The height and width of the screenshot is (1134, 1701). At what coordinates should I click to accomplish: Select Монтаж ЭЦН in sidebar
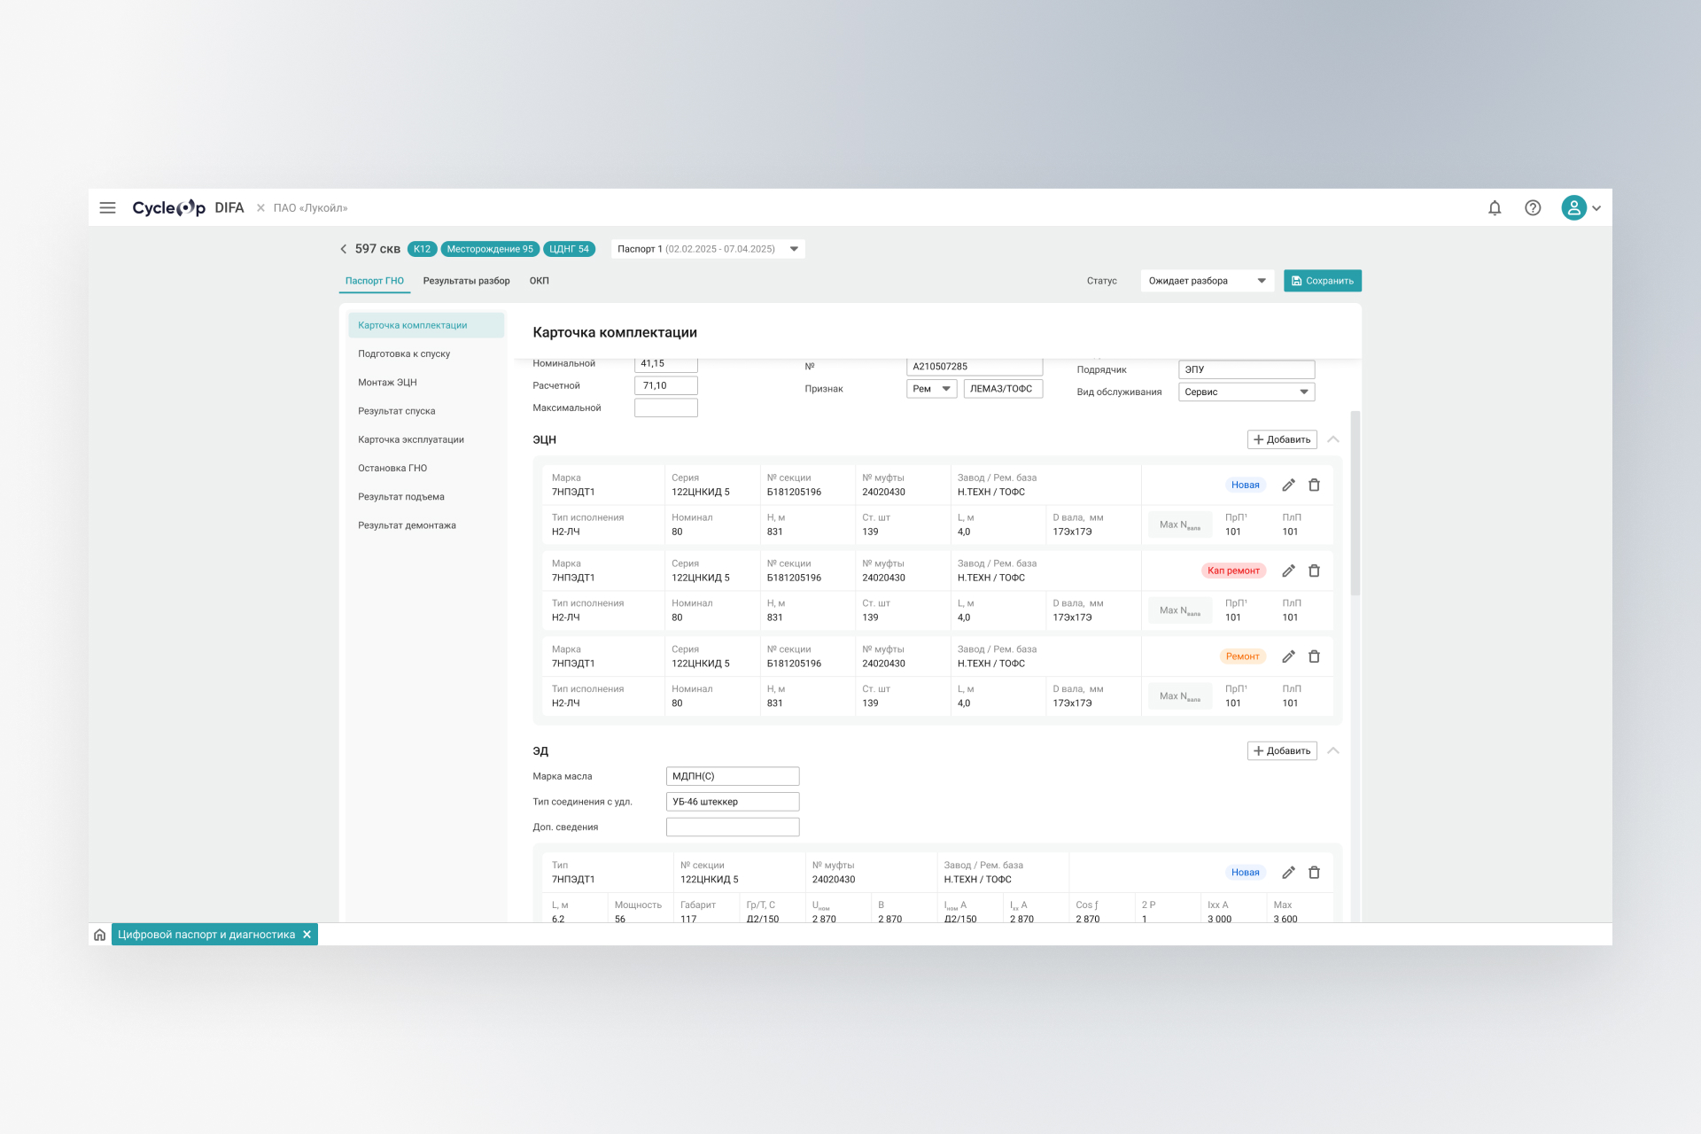387,383
